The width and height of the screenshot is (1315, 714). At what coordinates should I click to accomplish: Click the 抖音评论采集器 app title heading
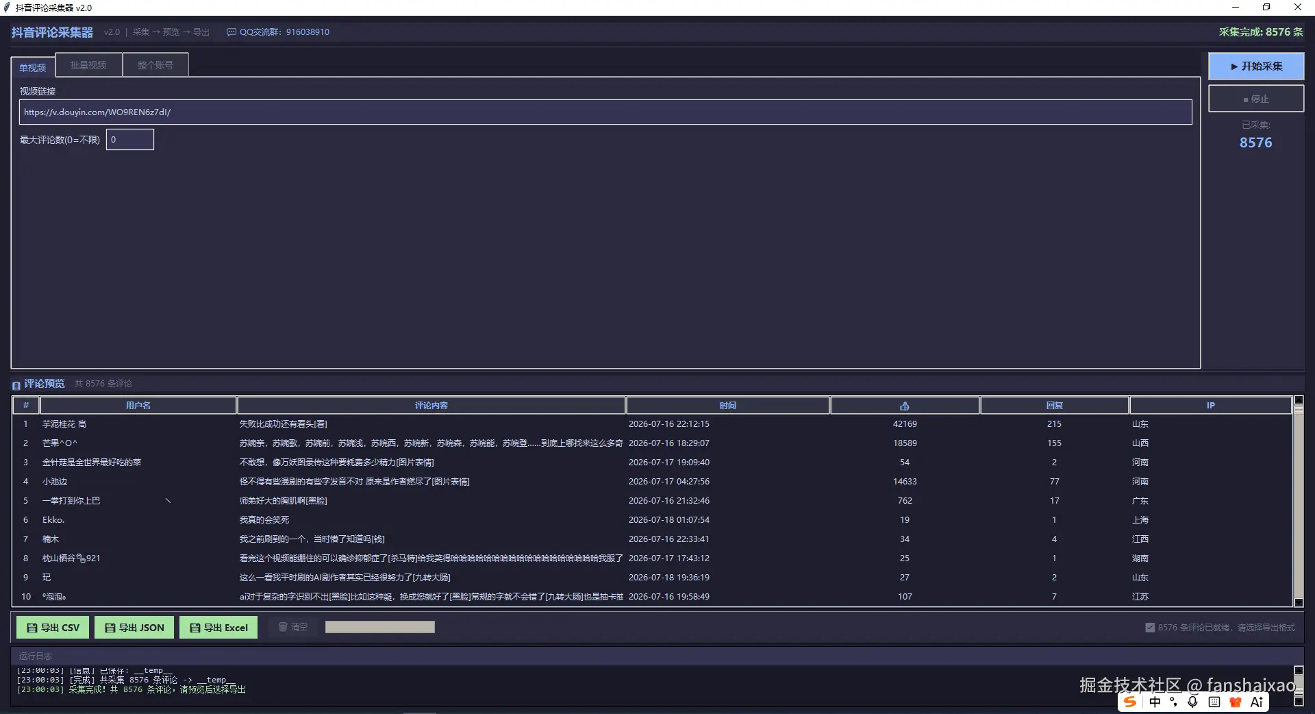(x=52, y=32)
